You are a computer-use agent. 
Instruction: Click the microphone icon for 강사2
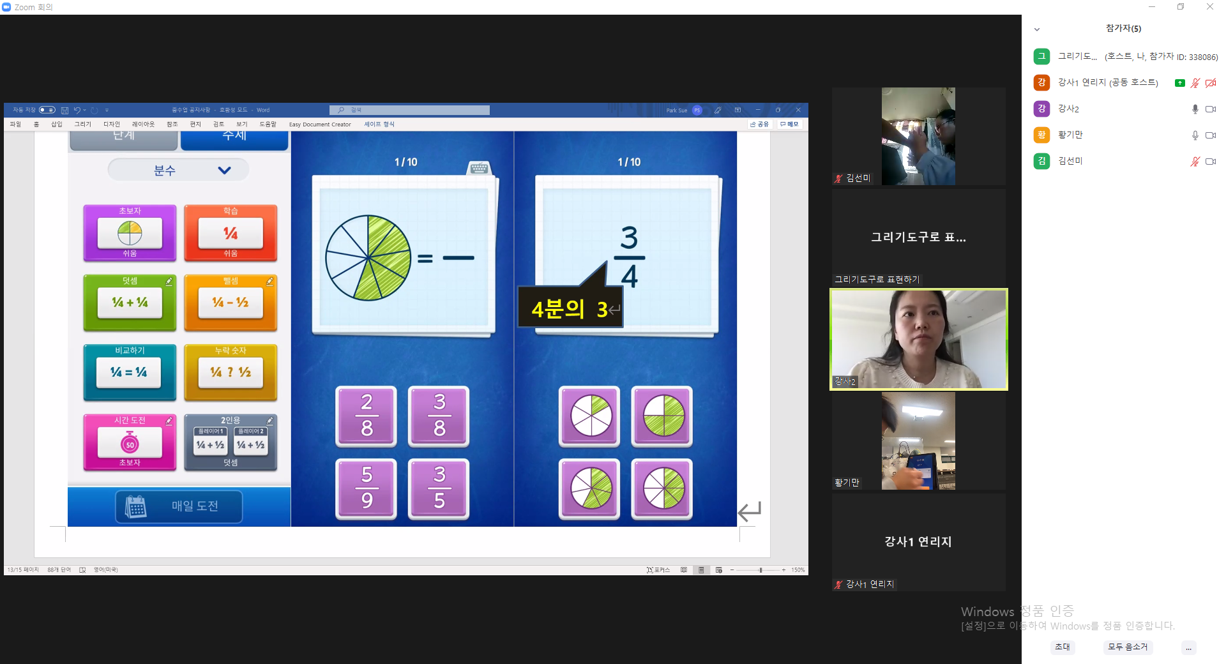1195,109
